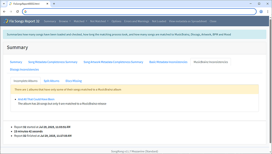Open the Discogs Inconsistencies tab
The height and width of the screenshot is (154, 272).
coord(24,70)
